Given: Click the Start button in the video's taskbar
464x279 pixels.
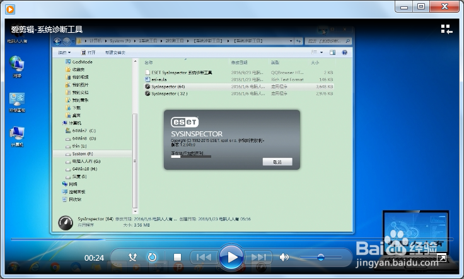Looking at the screenshot, I should click(14, 268).
